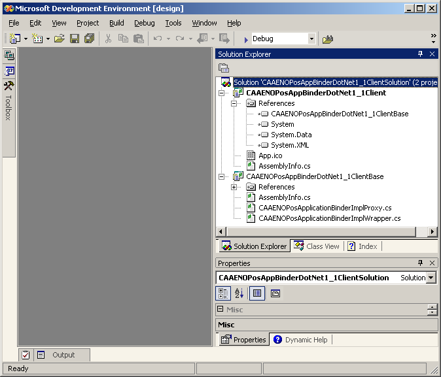Open the Properties object selector dropdown
Screen dimensions: 441x377
tap(431, 278)
